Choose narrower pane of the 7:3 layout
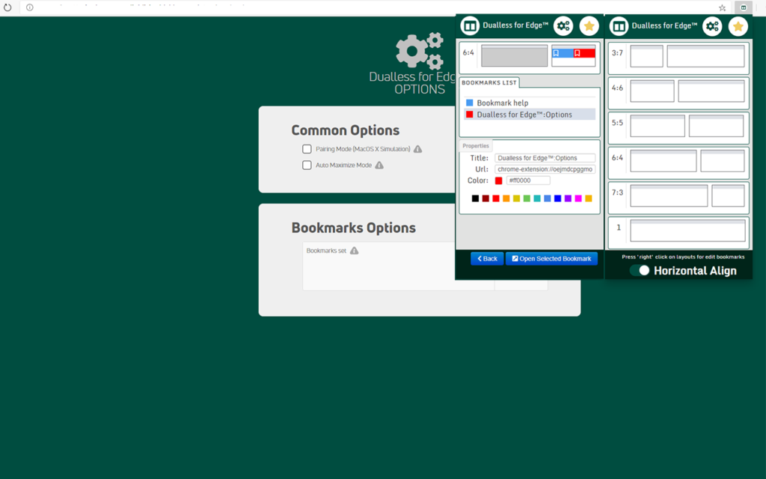 (728, 195)
